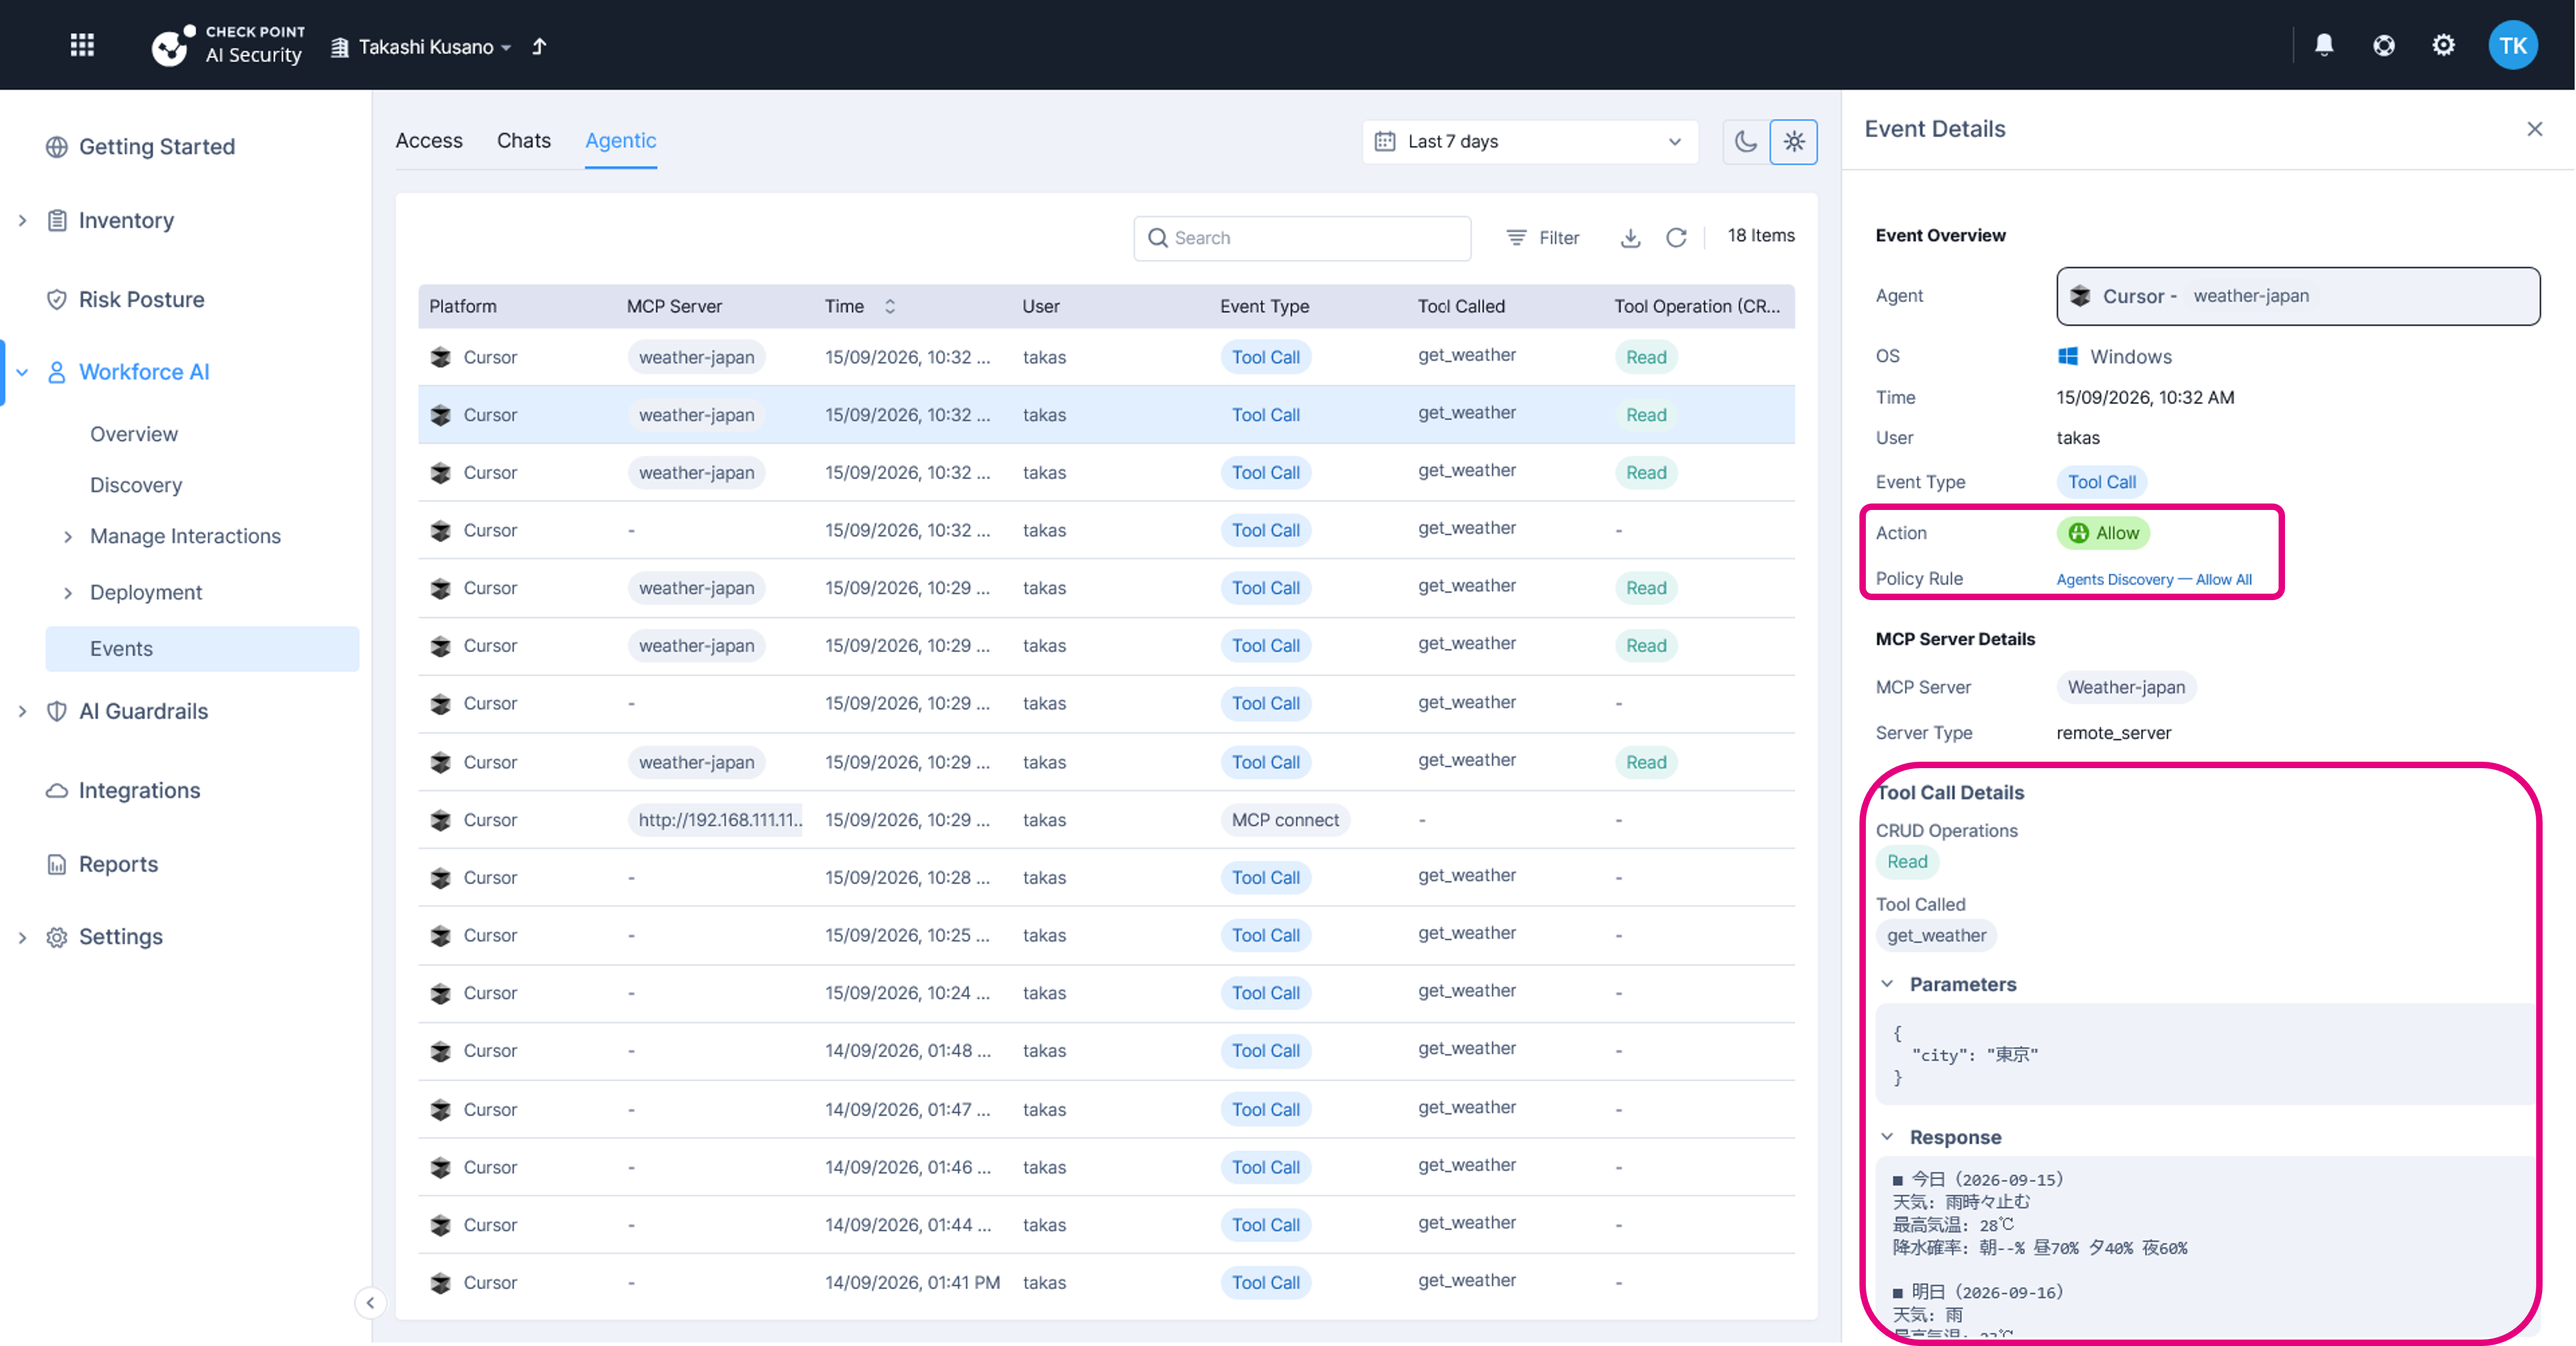Collapse the Workforce AI section
The image size is (2576, 1346).
pyautogui.click(x=22, y=372)
